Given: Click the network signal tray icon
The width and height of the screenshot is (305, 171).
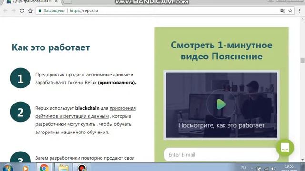Looking at the screenshot, I should click(266, 169).
